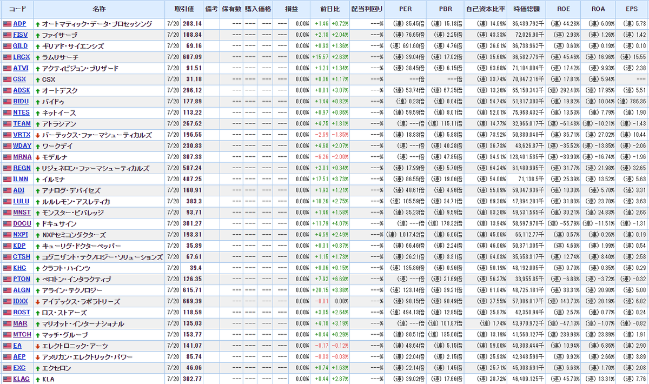
Task: Open the CSX ticker link
Action: click(19, 80)
